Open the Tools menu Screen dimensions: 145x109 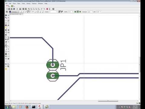23,4
